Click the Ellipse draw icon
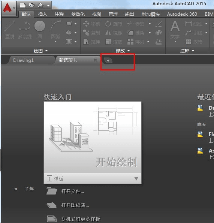This screenshot has height=223, width=214. coord(69,33)
